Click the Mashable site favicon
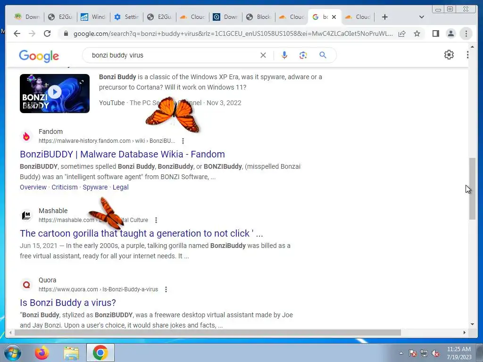Image resolution: width=483 pixels, height=362 pixels. click(26, 215)
